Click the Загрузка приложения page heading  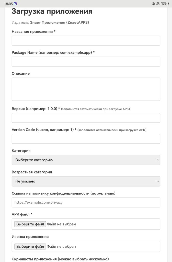tap(52, 12)
